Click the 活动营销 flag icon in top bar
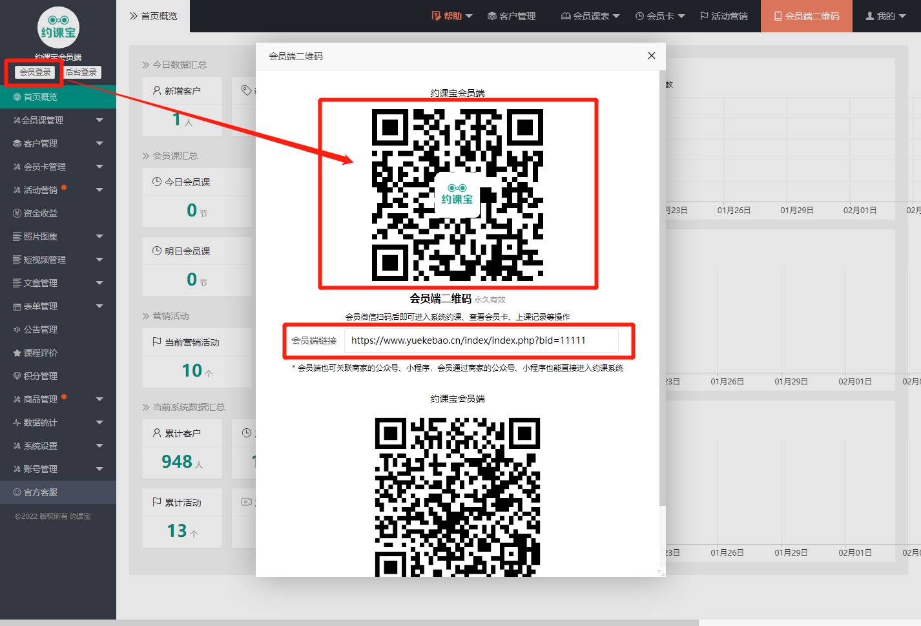921x626 pixels. point(704,16)
